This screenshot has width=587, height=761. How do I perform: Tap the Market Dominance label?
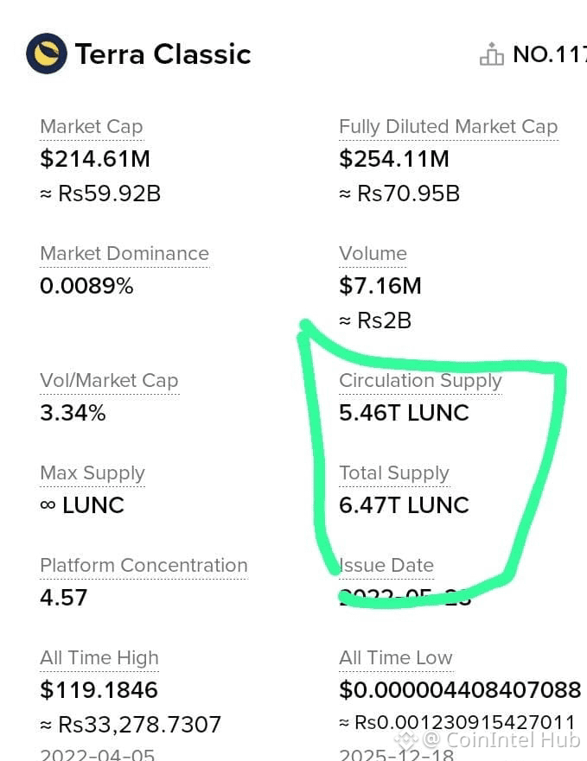click(x=124, y=253)
